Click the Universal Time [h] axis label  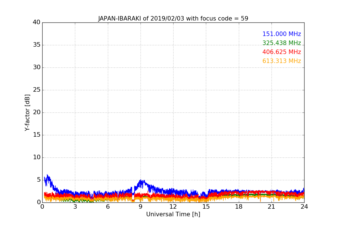173,214
